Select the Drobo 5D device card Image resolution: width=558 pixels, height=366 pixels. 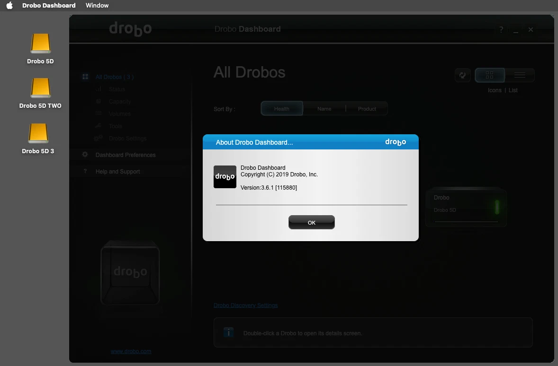point(466,207)
